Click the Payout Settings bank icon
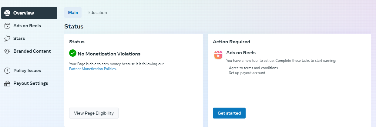 8,83
